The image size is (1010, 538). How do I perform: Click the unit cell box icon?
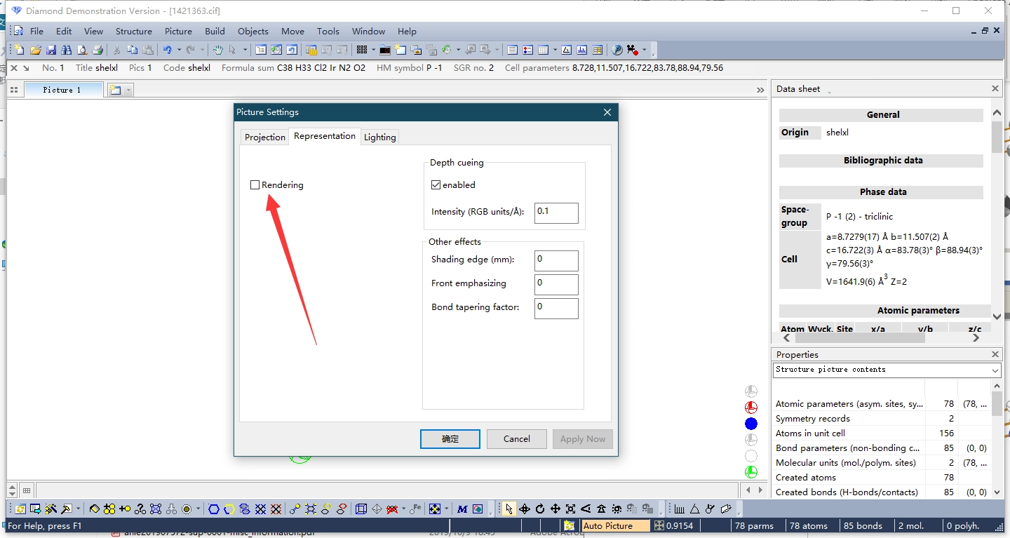coord(361,509)
